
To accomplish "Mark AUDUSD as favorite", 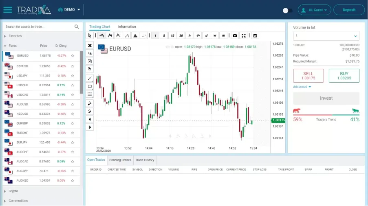I will tap(73, 104).
